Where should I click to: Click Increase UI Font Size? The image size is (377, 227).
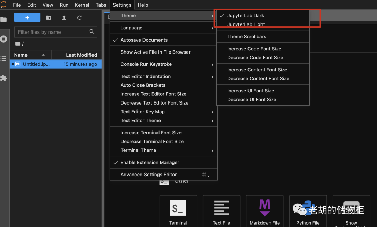coord(263,91)
